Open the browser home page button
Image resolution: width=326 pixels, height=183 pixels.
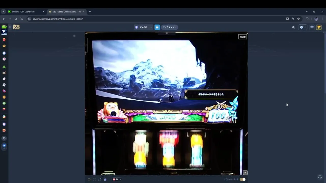tap(22, 19)
